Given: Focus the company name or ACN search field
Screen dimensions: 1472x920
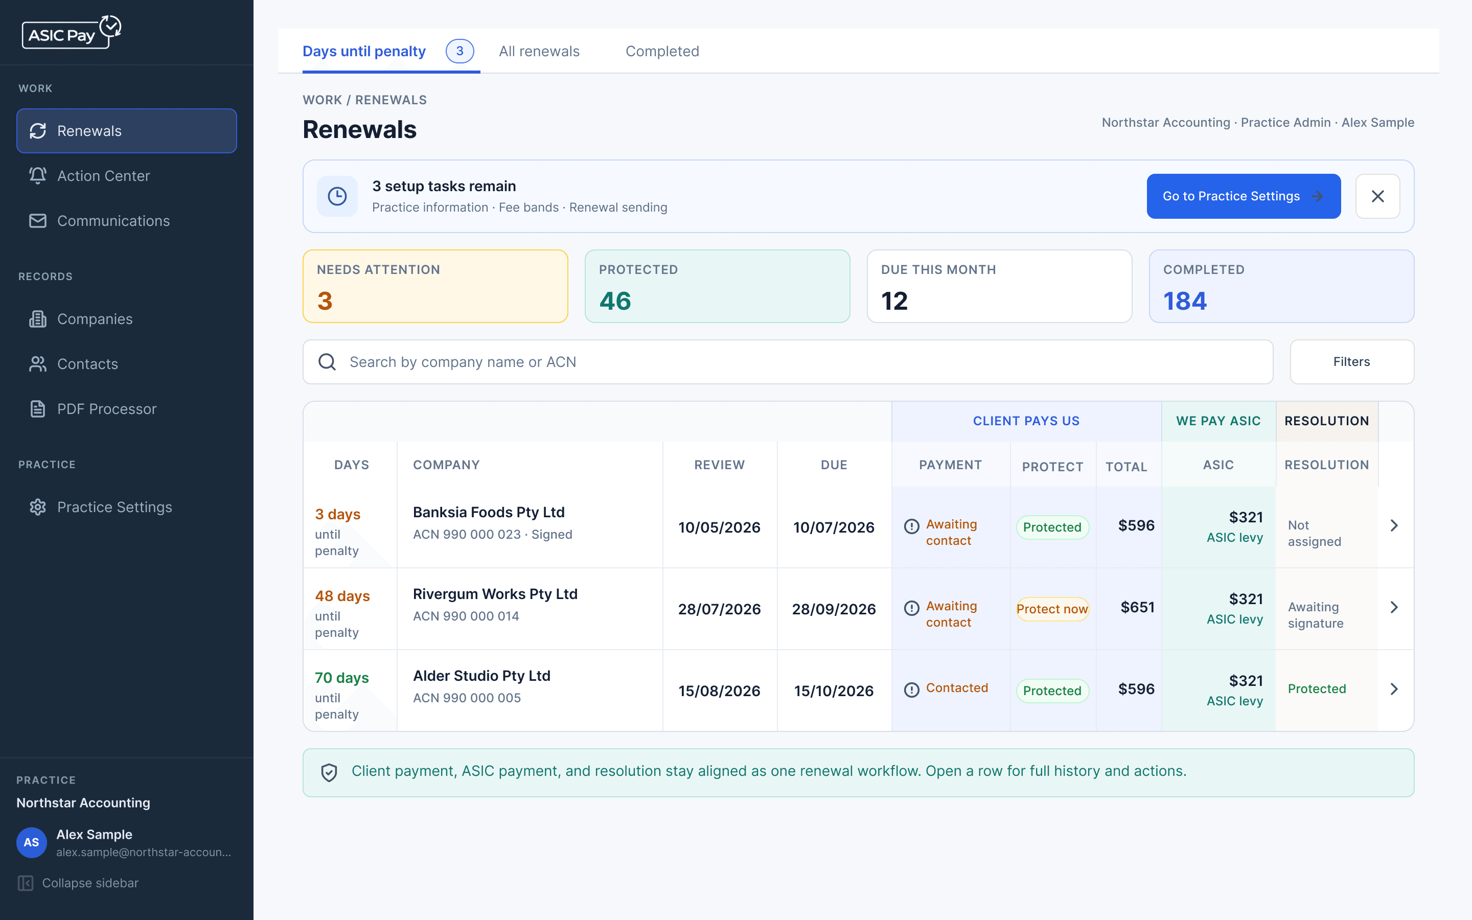Looking at the screenshot, I should (x=788, y=362).
